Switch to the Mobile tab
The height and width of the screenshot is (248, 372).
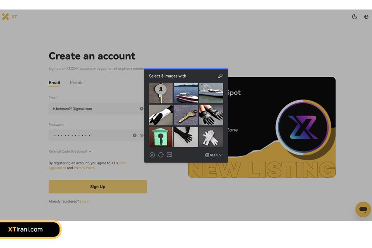coord(76,83)
